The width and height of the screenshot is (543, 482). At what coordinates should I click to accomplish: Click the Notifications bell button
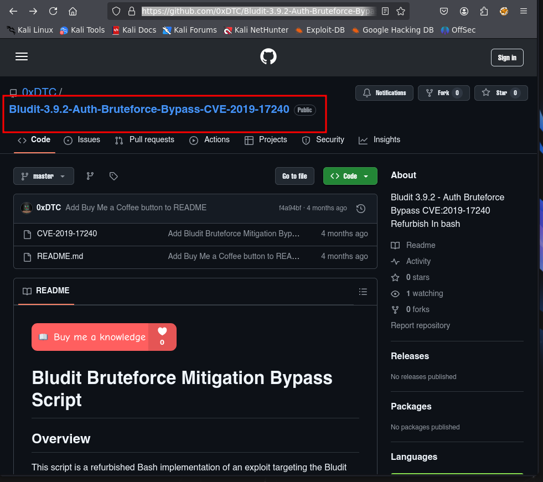(384, 93)
